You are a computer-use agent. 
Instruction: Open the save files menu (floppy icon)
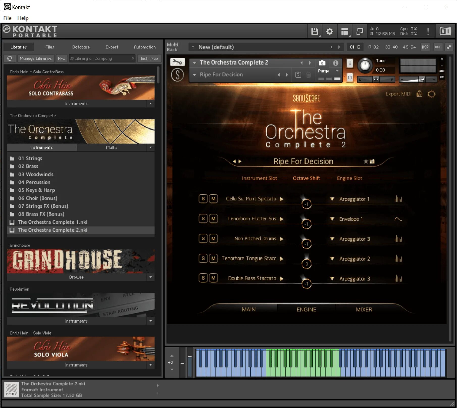[315, 32]
